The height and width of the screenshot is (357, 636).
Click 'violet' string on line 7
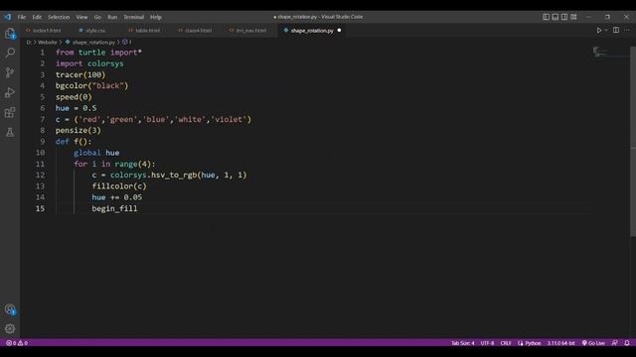pos(230,119)
